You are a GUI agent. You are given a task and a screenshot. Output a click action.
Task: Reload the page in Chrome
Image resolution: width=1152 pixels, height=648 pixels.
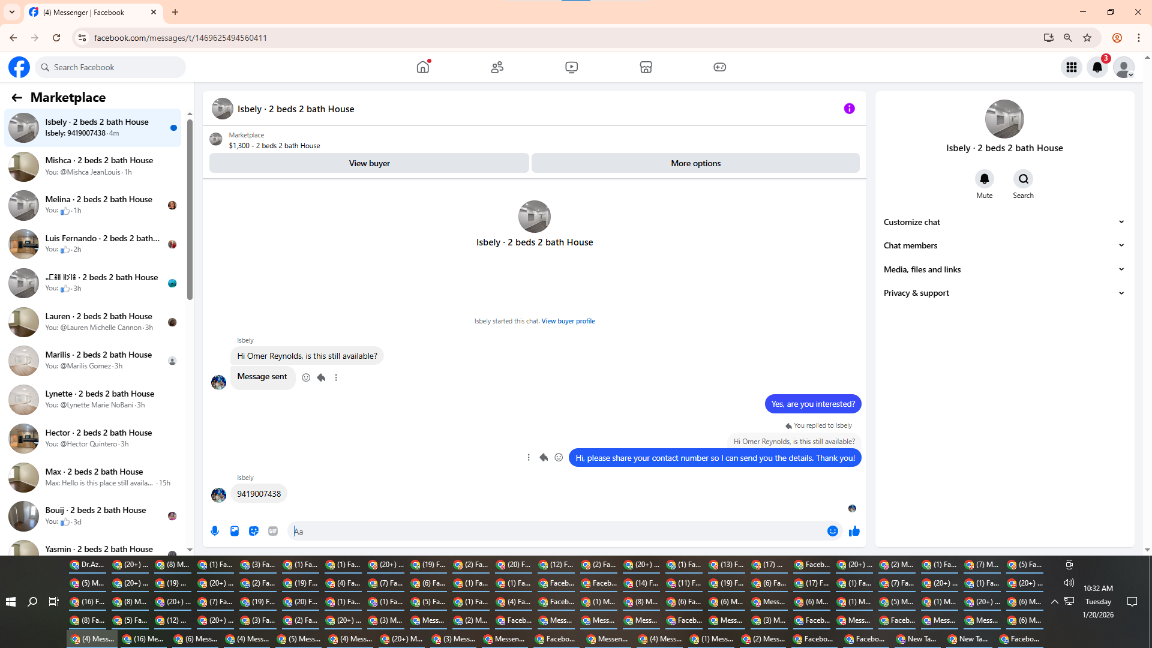tap(56, 38)
